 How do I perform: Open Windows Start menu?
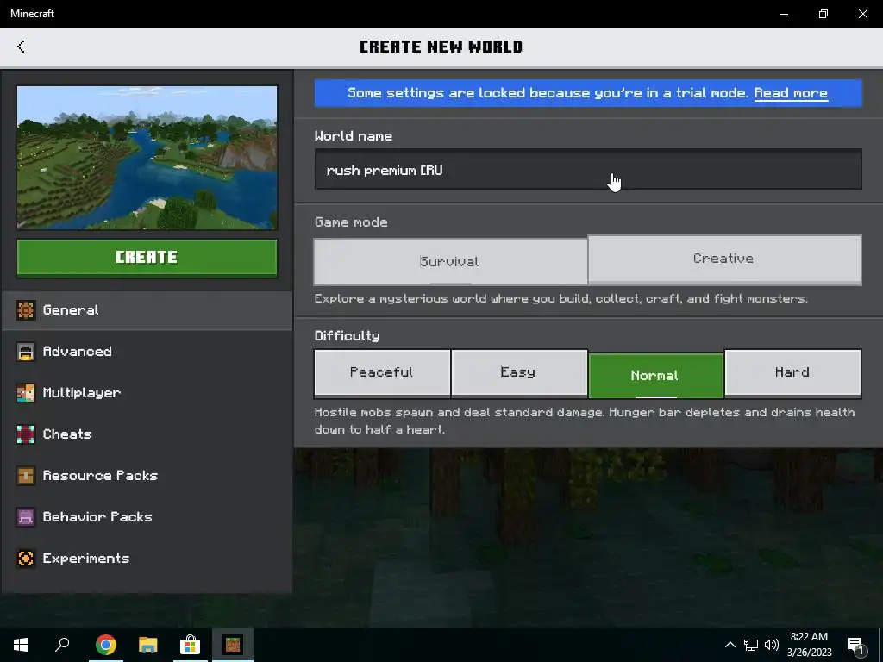tap(21, 645)
